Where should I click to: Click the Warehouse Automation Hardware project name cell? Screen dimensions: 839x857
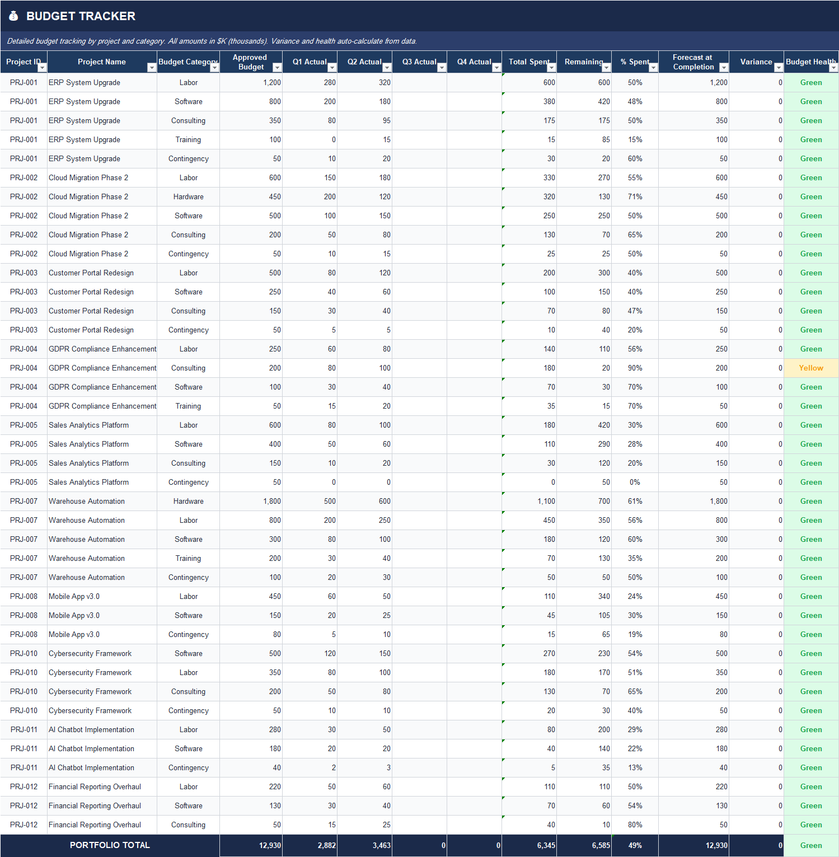coord(87,501)
